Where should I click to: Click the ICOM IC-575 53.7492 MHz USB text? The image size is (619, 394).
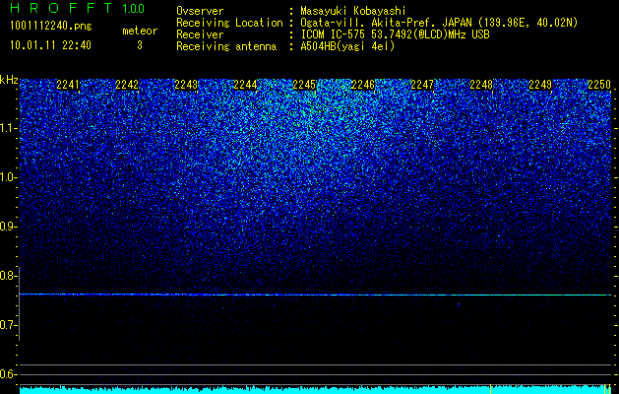395,34
